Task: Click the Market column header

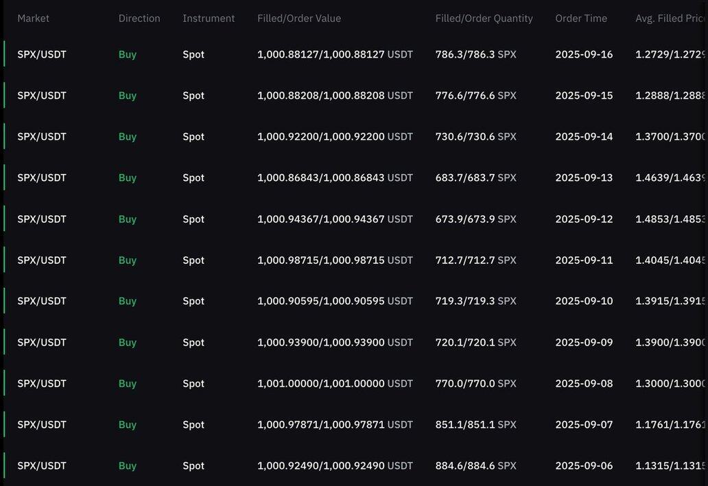Action: pos(33,18)
